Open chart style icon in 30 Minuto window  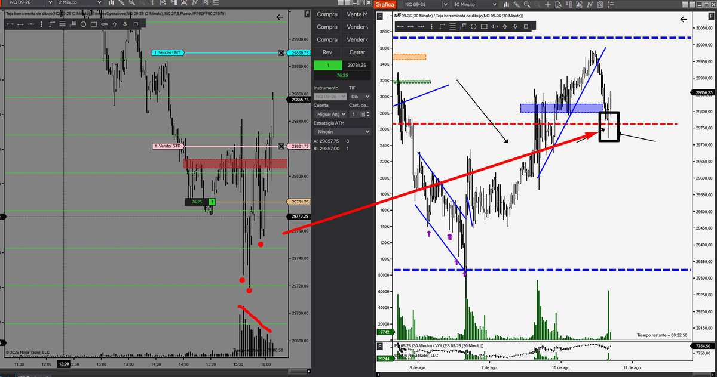(507, 5)
